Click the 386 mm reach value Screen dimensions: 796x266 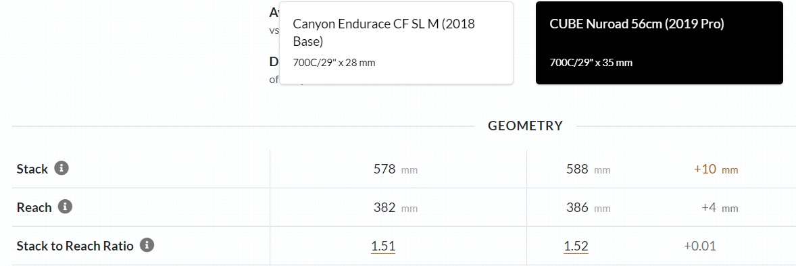click(589, 208)
